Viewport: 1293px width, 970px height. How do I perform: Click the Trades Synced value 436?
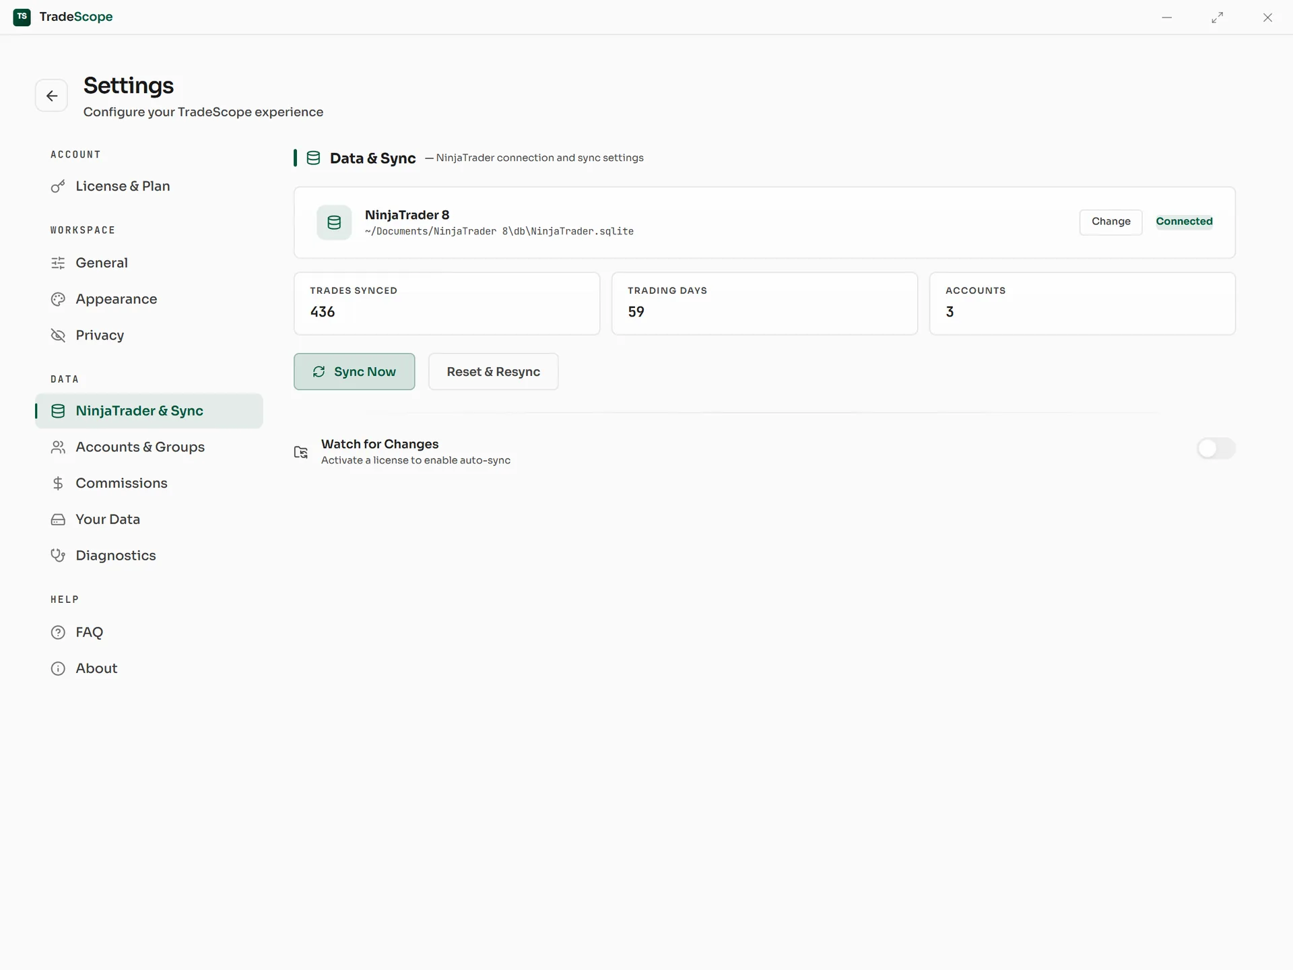point(323,312)
